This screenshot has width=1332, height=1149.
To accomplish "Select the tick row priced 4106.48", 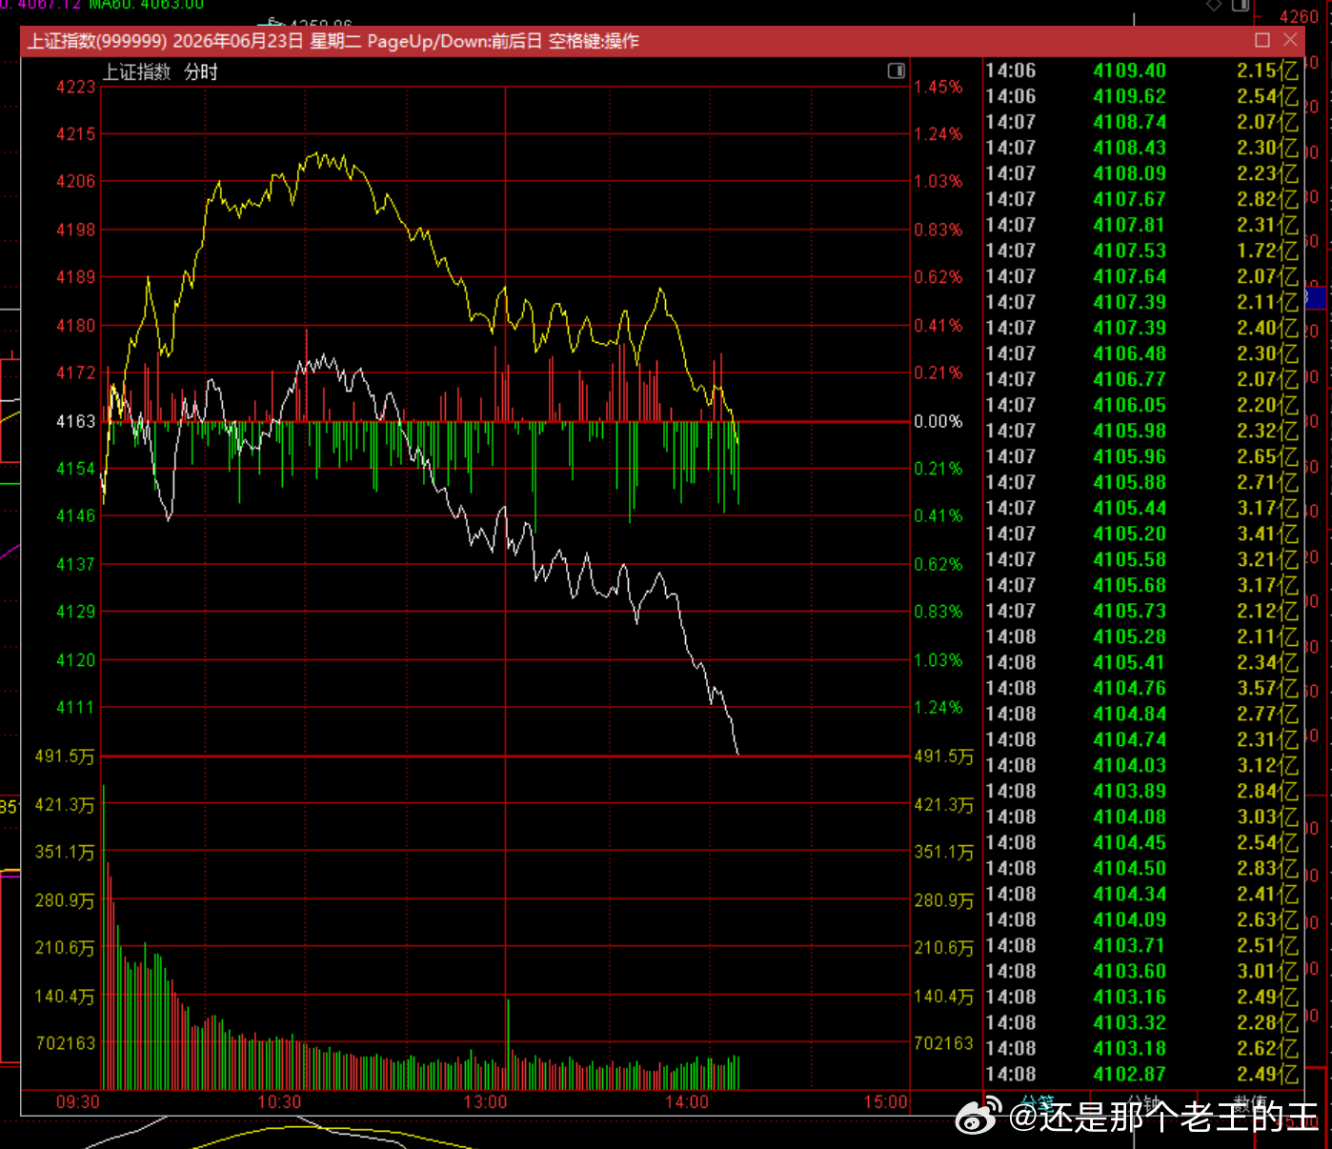I will tap(1141, 353).
